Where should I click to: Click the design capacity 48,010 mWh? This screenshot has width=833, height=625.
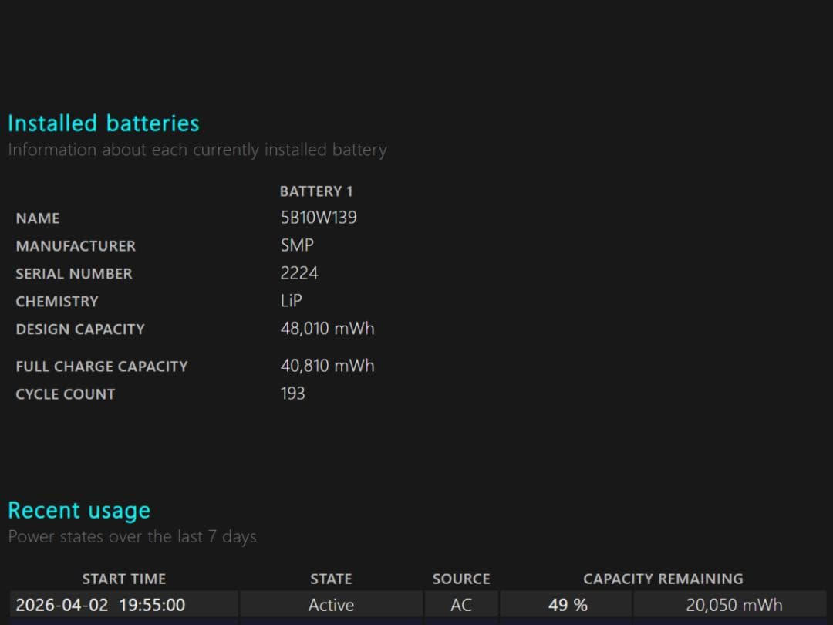(327, 328)
